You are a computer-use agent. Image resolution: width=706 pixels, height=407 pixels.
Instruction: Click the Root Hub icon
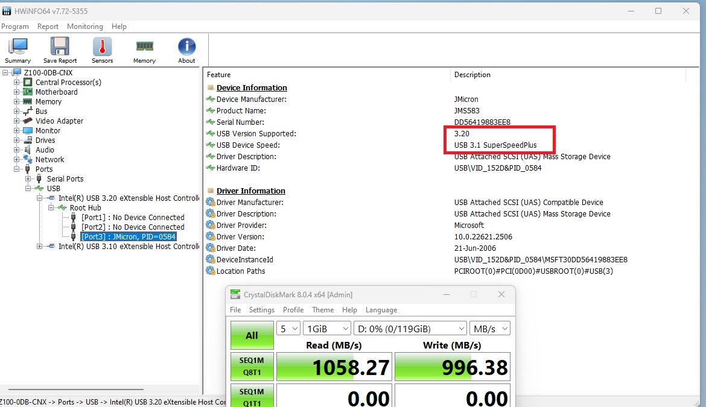coord(62,208)
